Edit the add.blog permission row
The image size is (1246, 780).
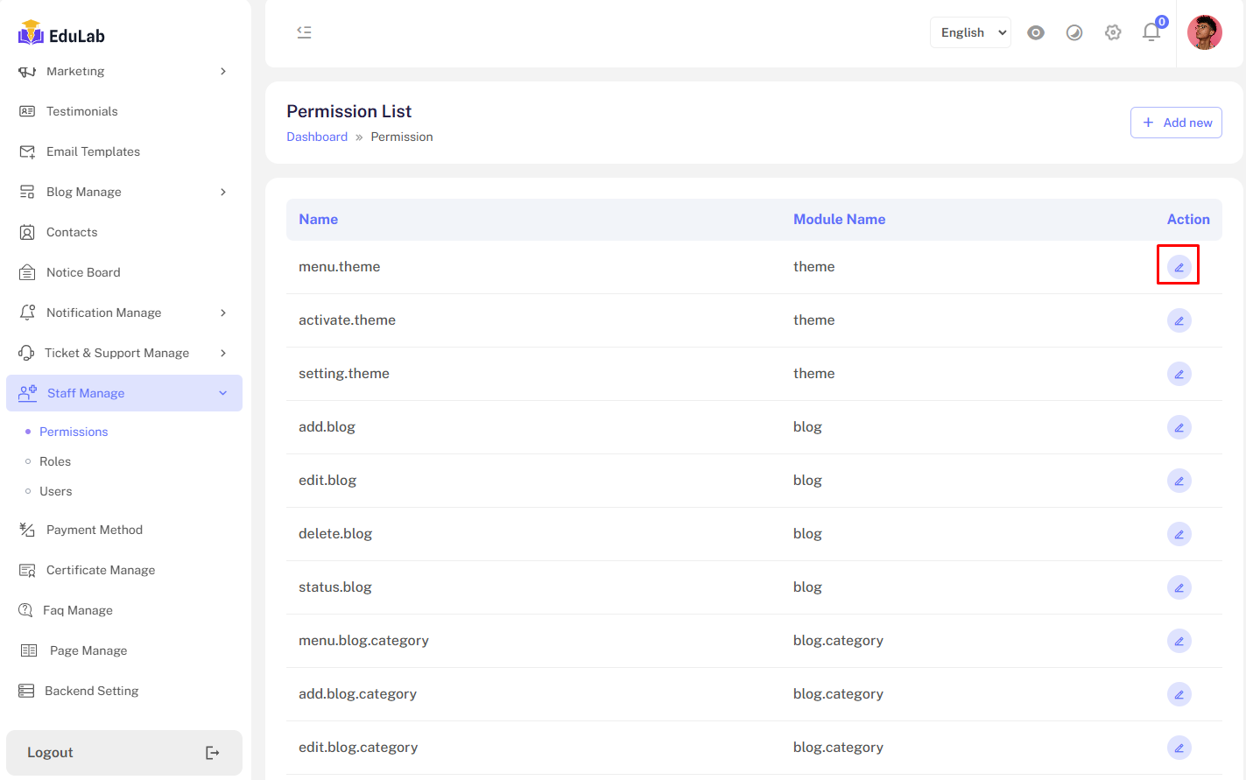coord(1179,427)
